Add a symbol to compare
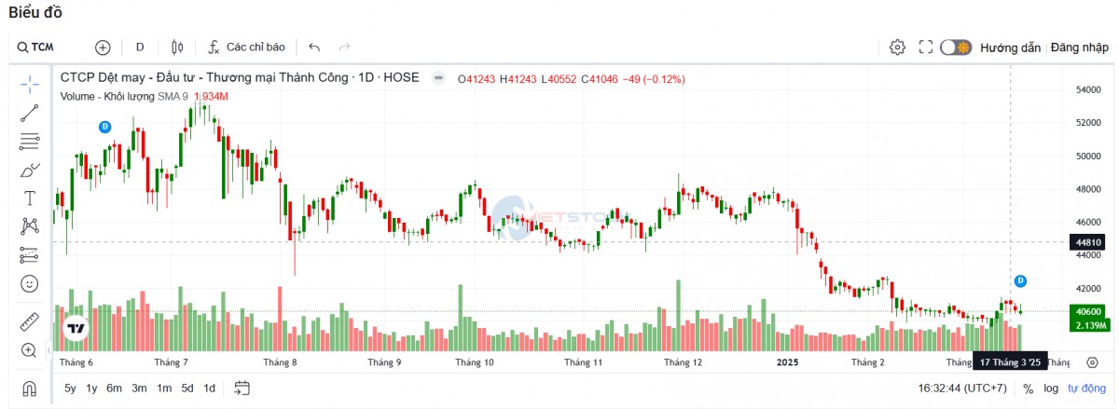Viewport: 1119px width, 409px height. (x=103, y=47)
